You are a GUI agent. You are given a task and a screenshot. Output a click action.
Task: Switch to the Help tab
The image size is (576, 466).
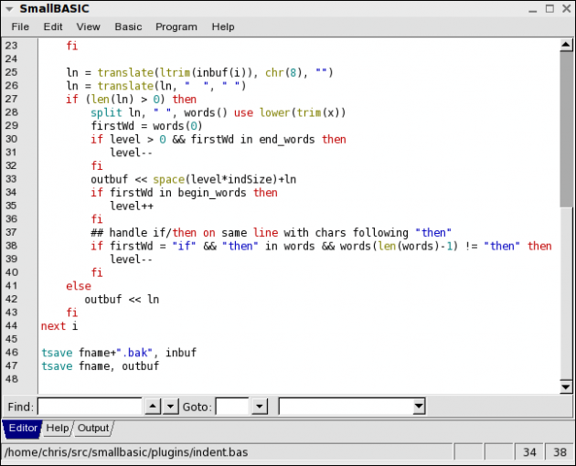coord(58,429)
